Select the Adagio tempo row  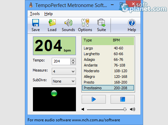click(x=108, y=59)
